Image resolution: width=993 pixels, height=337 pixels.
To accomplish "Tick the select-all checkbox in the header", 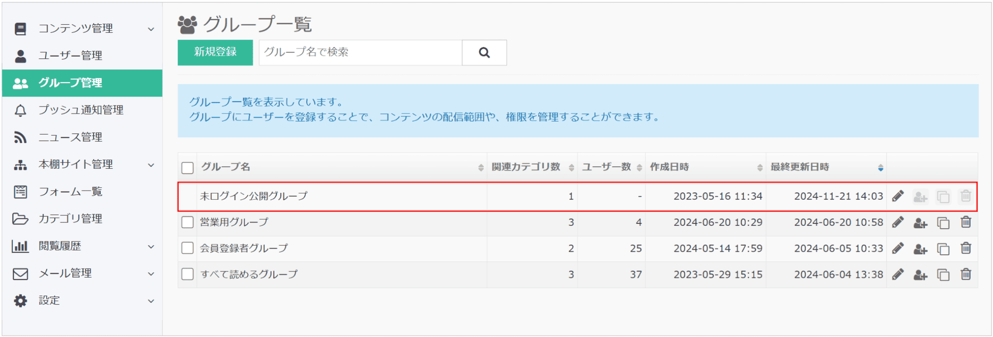I will pyautogui.click(x=188, y=168).
